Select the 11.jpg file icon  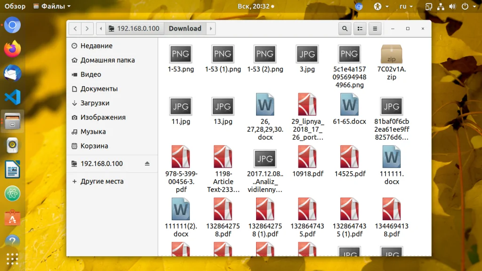tap(181, 106)
